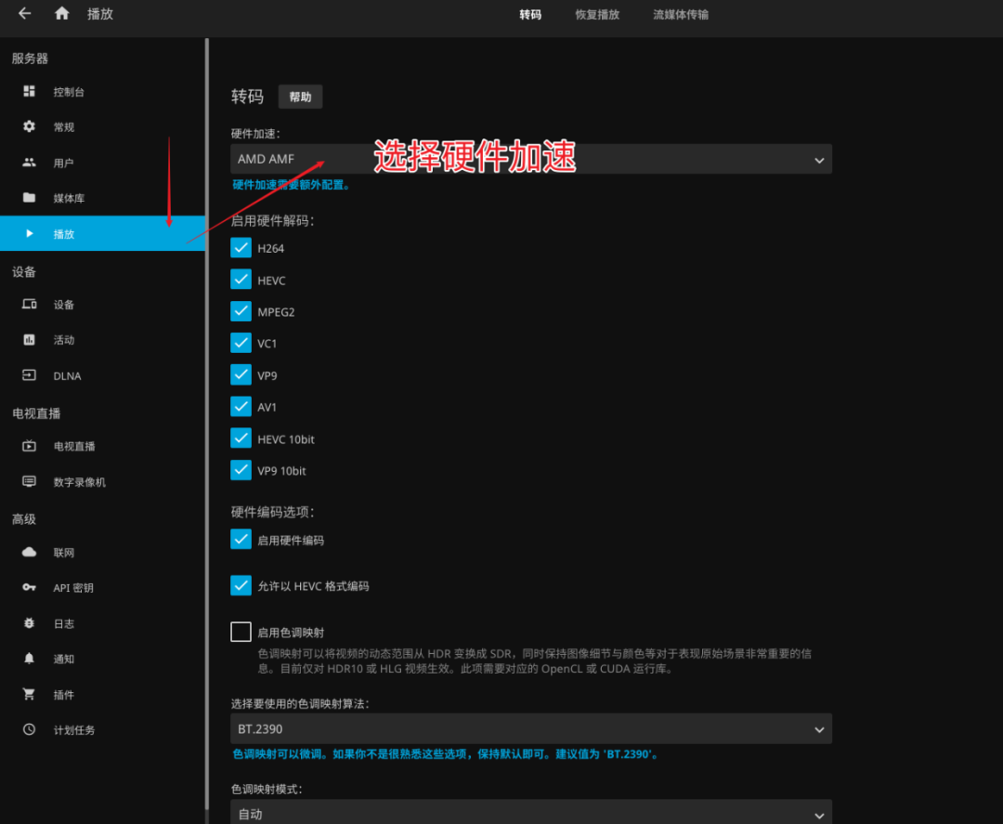Switch to the 流媒体传输 tab

pos(681,14)
